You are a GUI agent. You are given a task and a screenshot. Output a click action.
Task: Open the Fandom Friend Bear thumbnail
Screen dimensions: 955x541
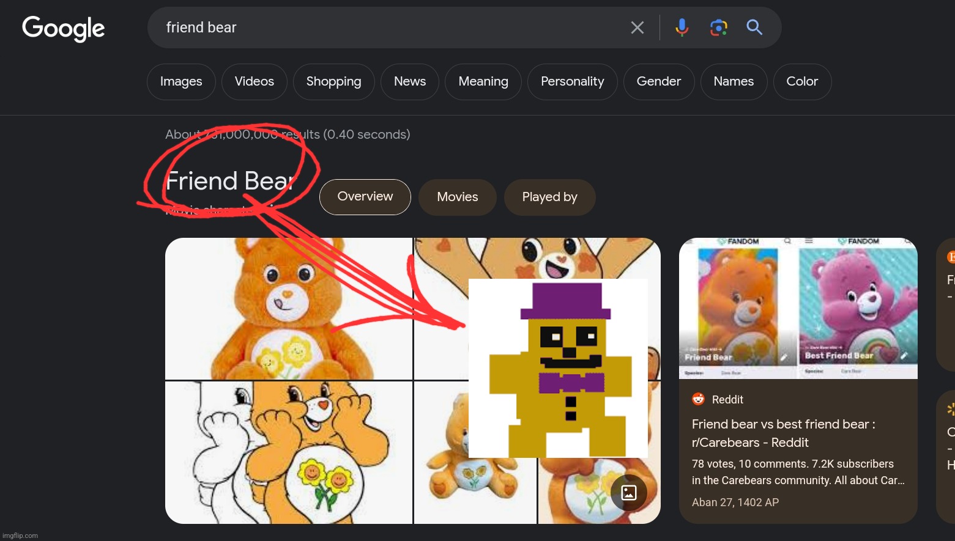point(738,309)
